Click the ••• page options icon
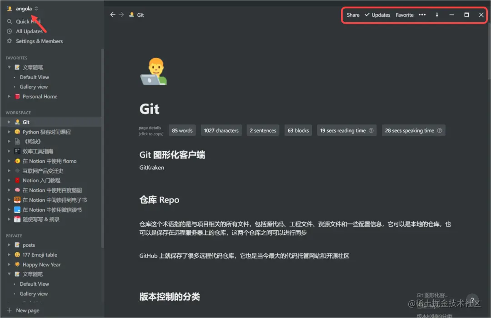This screenshot has width=491, height=318. click(x=421, y=15)
